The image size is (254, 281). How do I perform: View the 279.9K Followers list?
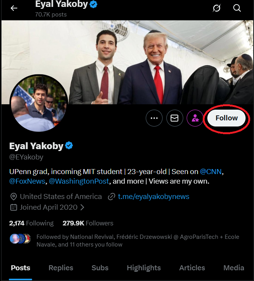click(x=88, y=223)
